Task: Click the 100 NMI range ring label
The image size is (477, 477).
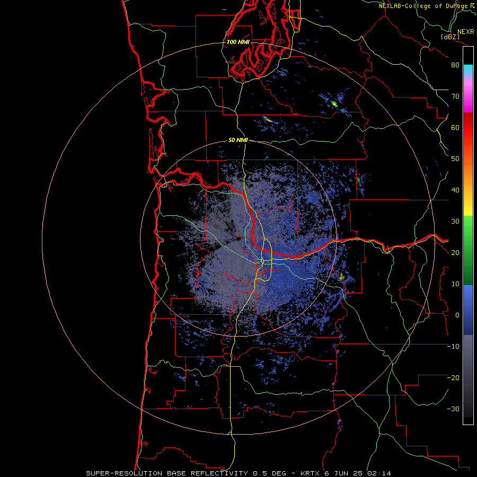Action: click(238, 42)
